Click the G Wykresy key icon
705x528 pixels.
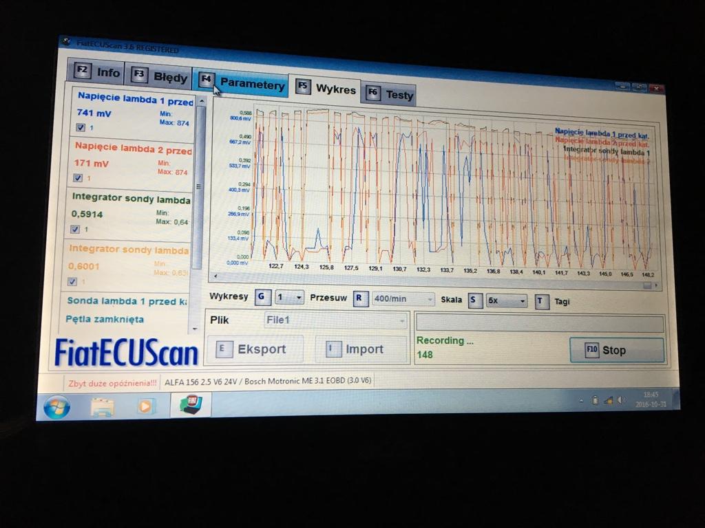coord(262,297)
